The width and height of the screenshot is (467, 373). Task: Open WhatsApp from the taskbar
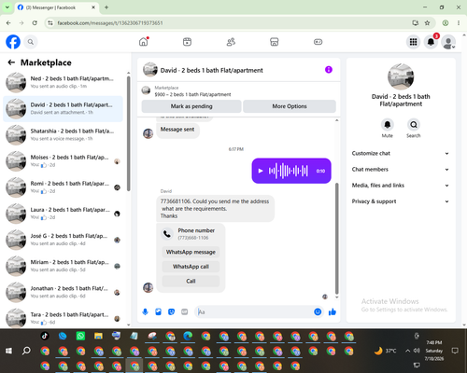pyautogui.click(x=80, y=336)
